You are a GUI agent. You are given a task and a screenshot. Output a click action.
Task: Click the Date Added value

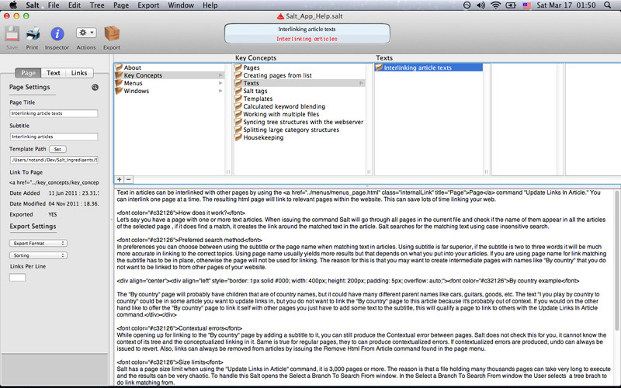click(x=74, y=192)
